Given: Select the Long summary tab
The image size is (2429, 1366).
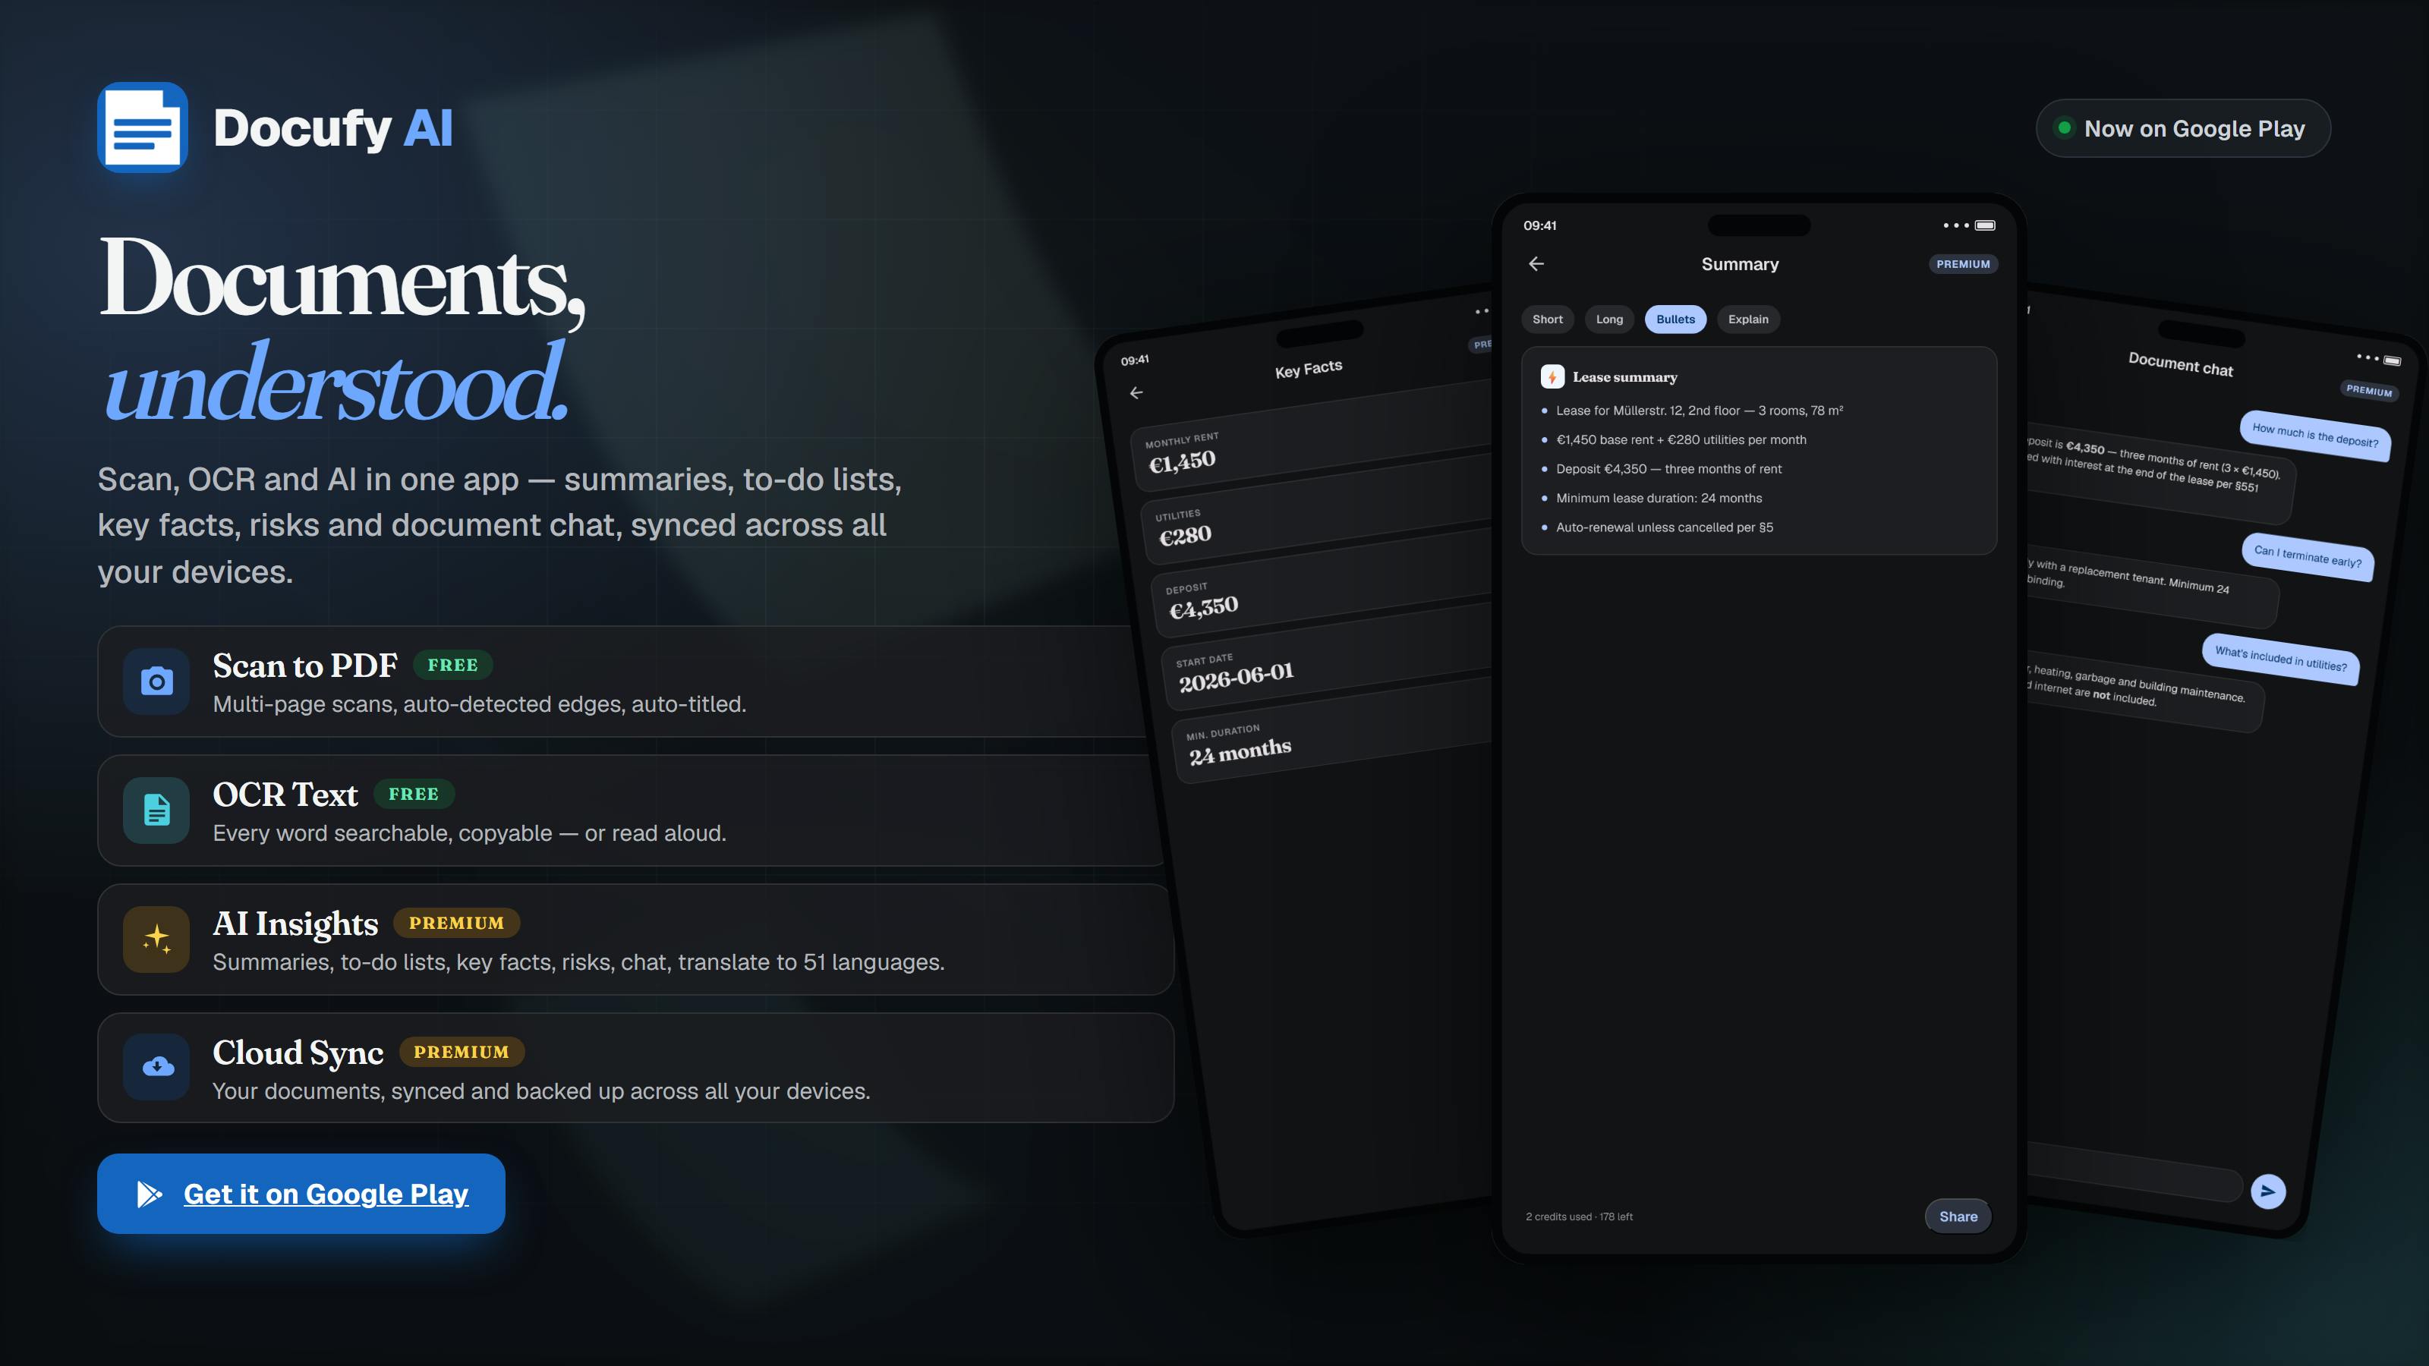Looking at the screenshot, I should pos(1609,319).
